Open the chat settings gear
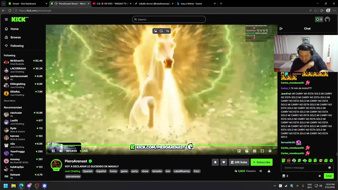Image resolution: width=338 pixels, height=190 pixels. (x=320, y=176)
